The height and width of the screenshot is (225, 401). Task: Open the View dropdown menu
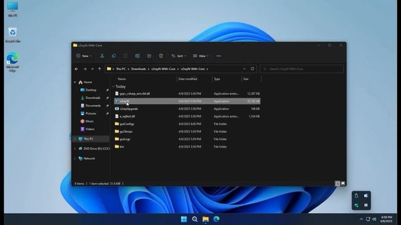tap(200, 56)
